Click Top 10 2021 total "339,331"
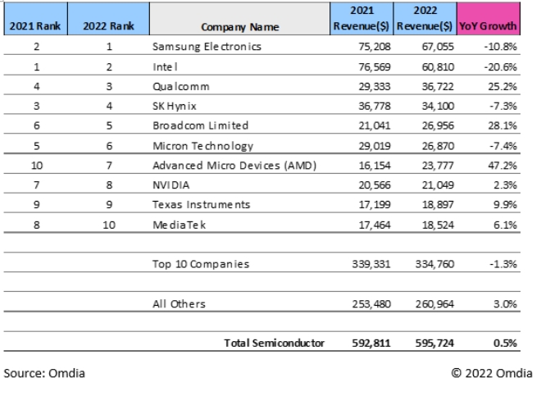Screen dimensions: 541x396 [371, 264]
